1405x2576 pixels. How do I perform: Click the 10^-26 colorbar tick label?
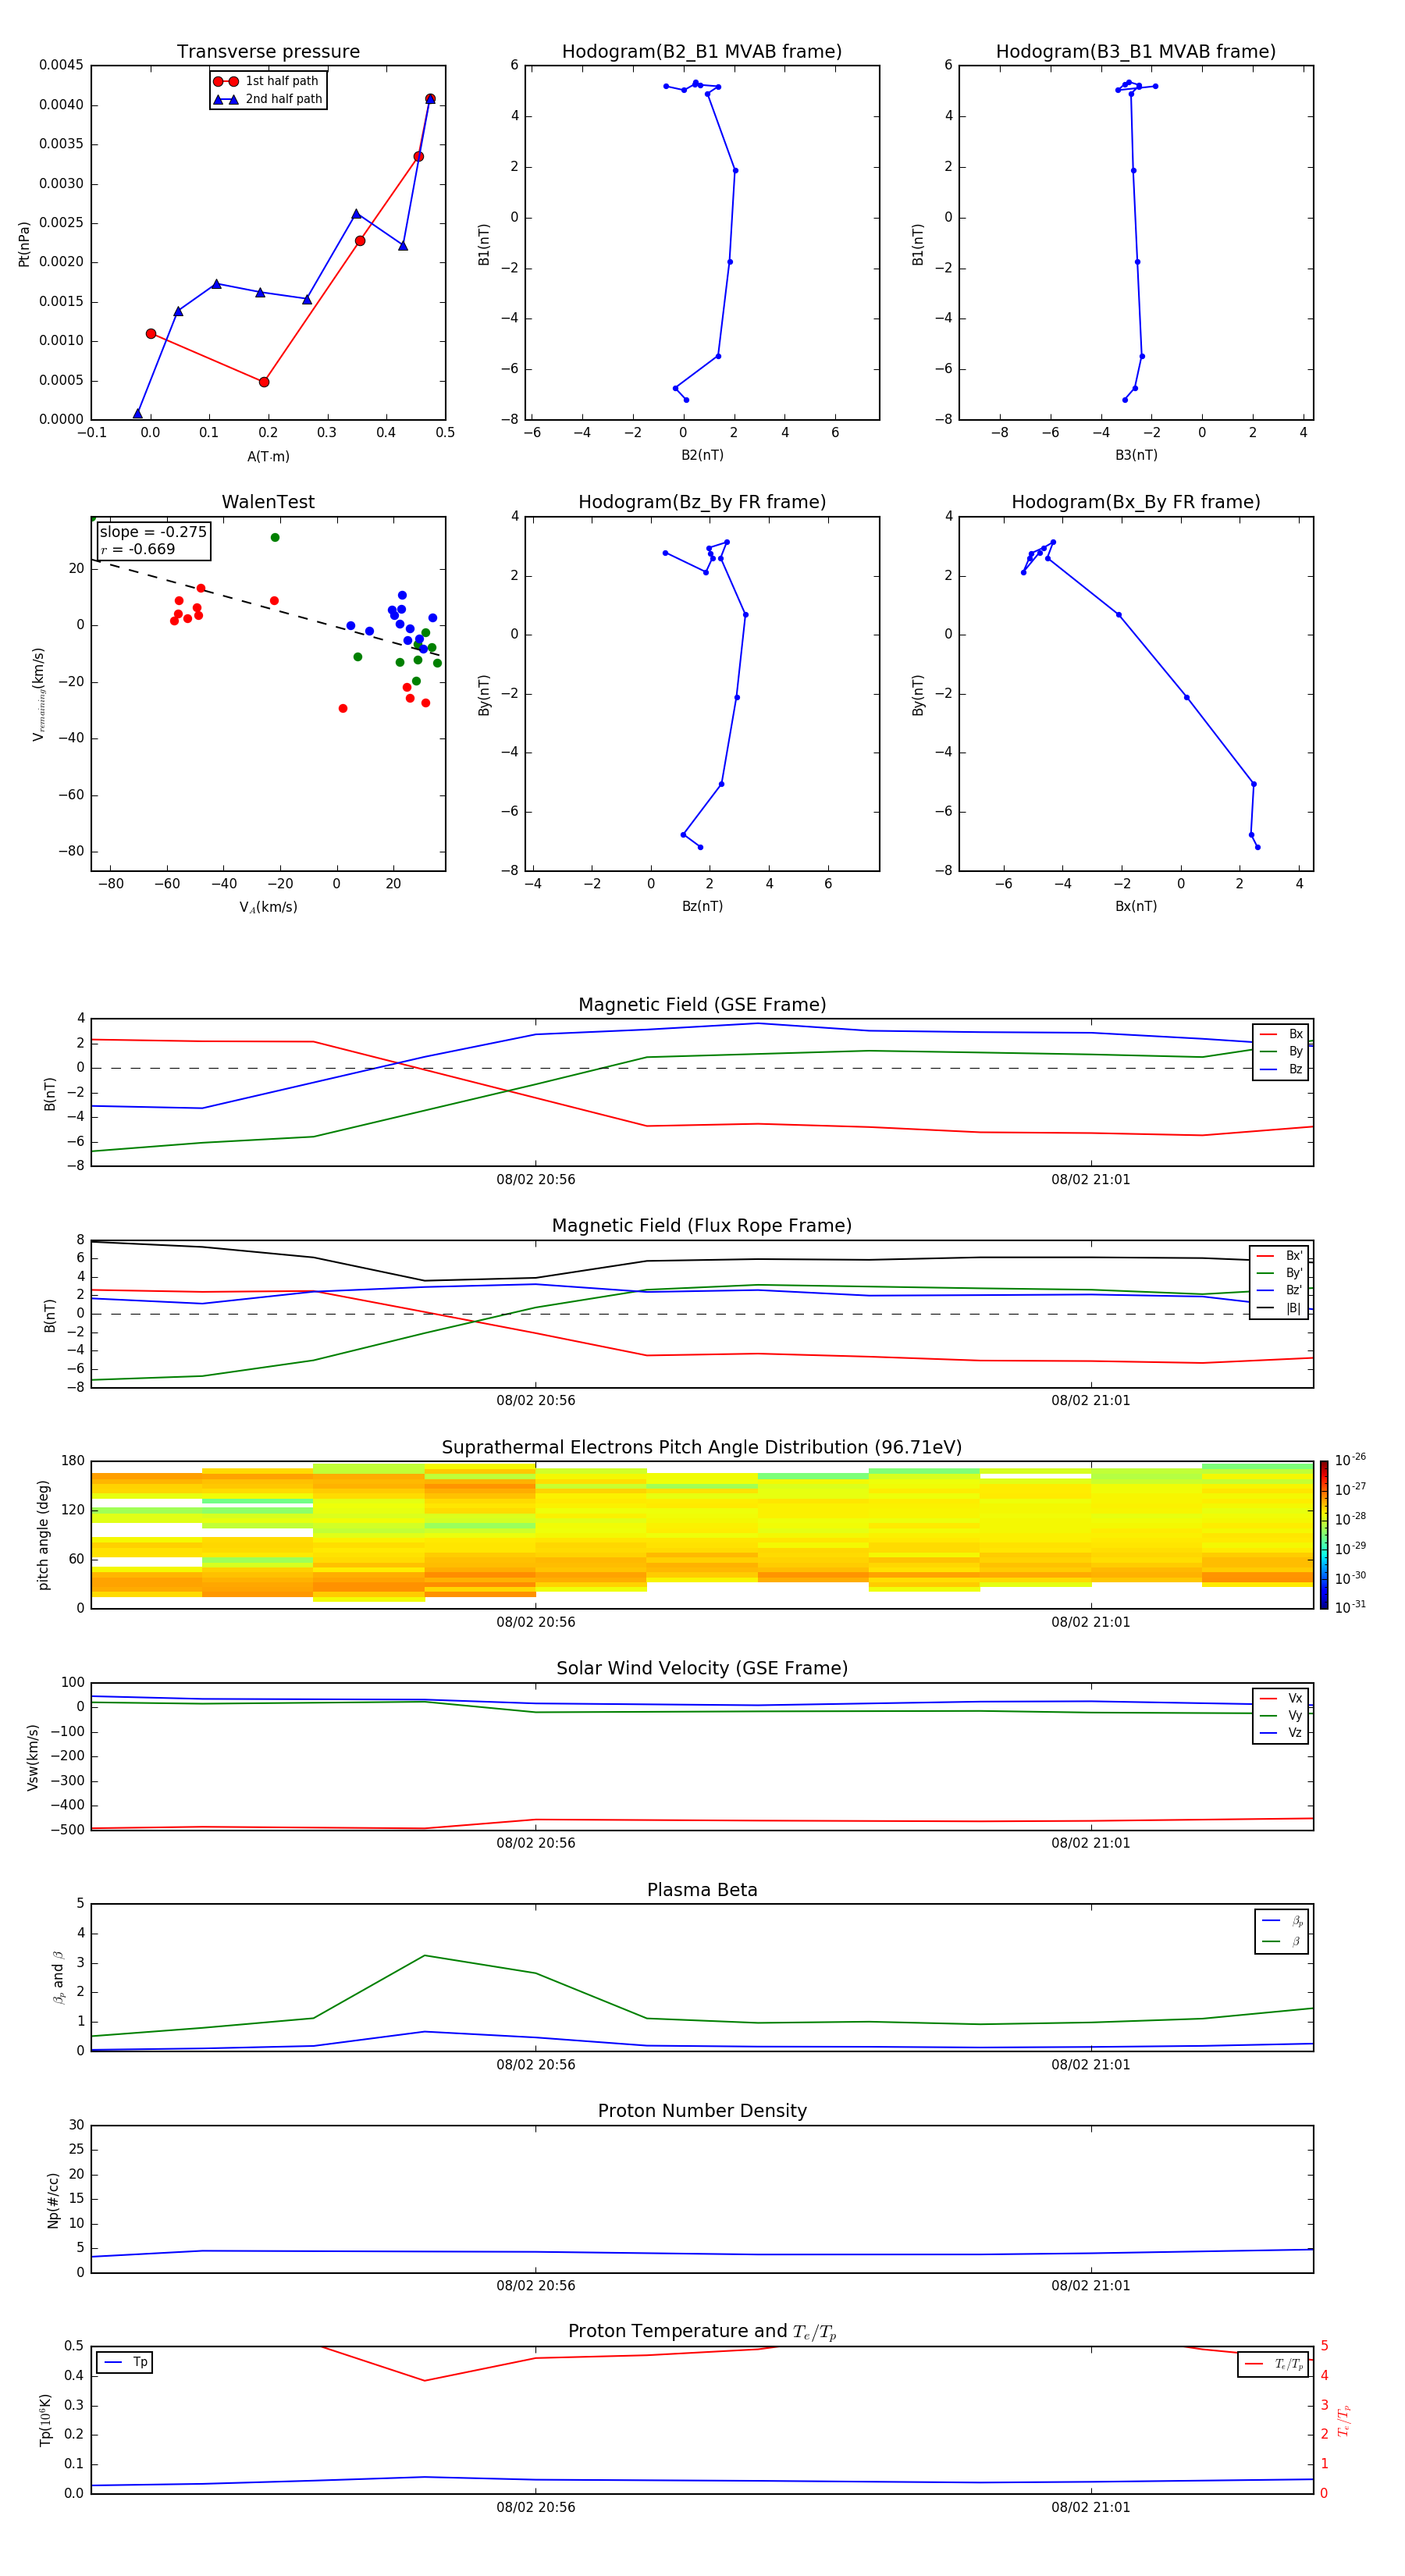click(x=1350, y=1460)
